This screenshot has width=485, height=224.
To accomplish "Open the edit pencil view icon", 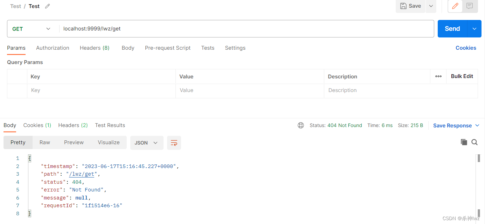I will [x=456, y=6].
